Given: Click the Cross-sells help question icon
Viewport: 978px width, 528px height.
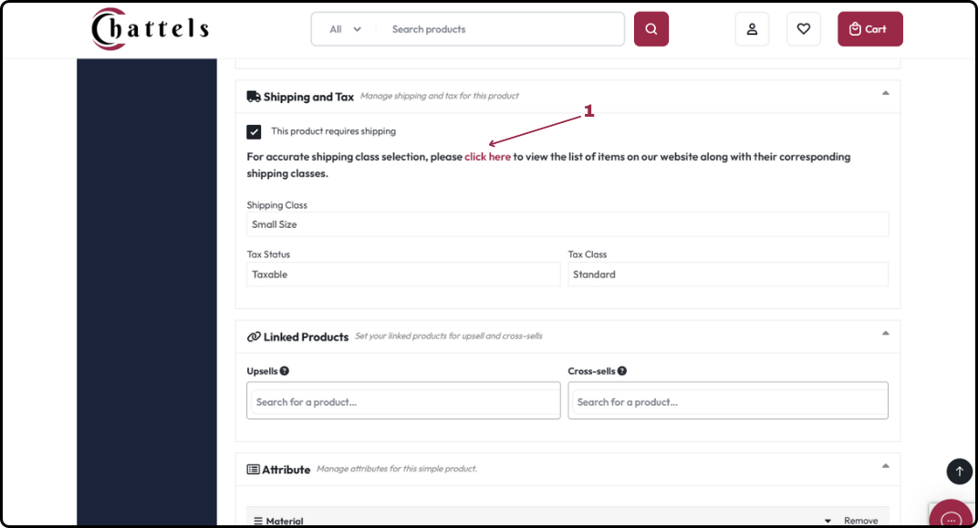Looking at the screenshot, I should point(622,371).
